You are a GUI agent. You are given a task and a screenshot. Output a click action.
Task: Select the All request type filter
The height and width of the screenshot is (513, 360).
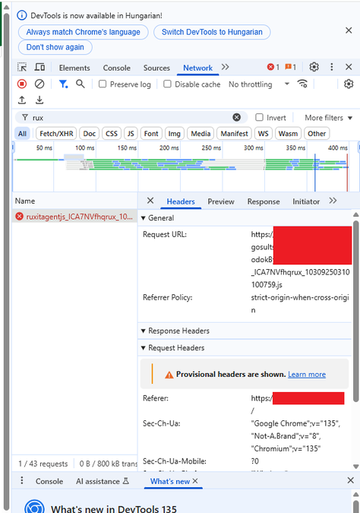(22, 134)
